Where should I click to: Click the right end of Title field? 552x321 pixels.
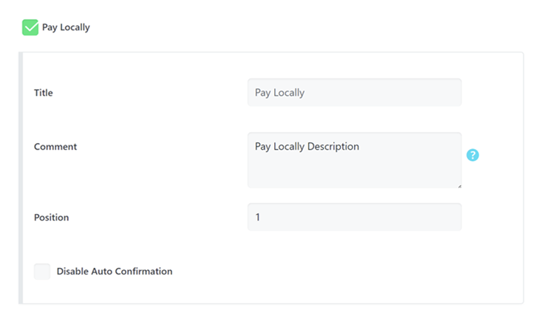coord(451,93)
